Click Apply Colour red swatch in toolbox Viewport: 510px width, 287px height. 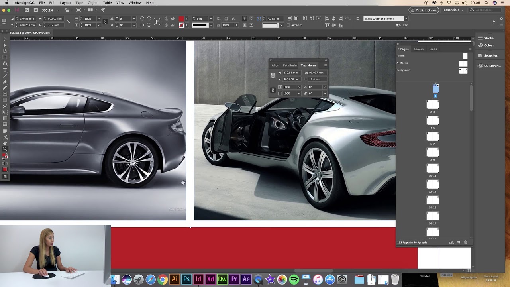pos(5,169)
